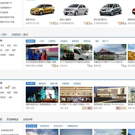Open the 精品百货 tab
135x135 pixels.
[42, 83]
